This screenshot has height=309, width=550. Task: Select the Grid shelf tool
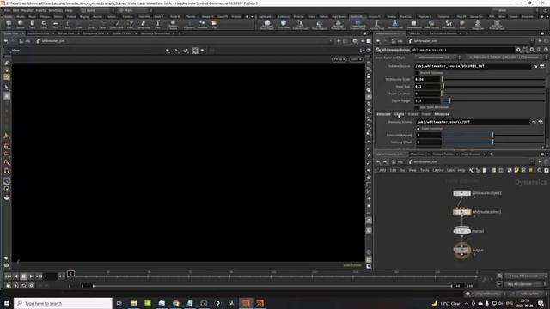point(55,24)
